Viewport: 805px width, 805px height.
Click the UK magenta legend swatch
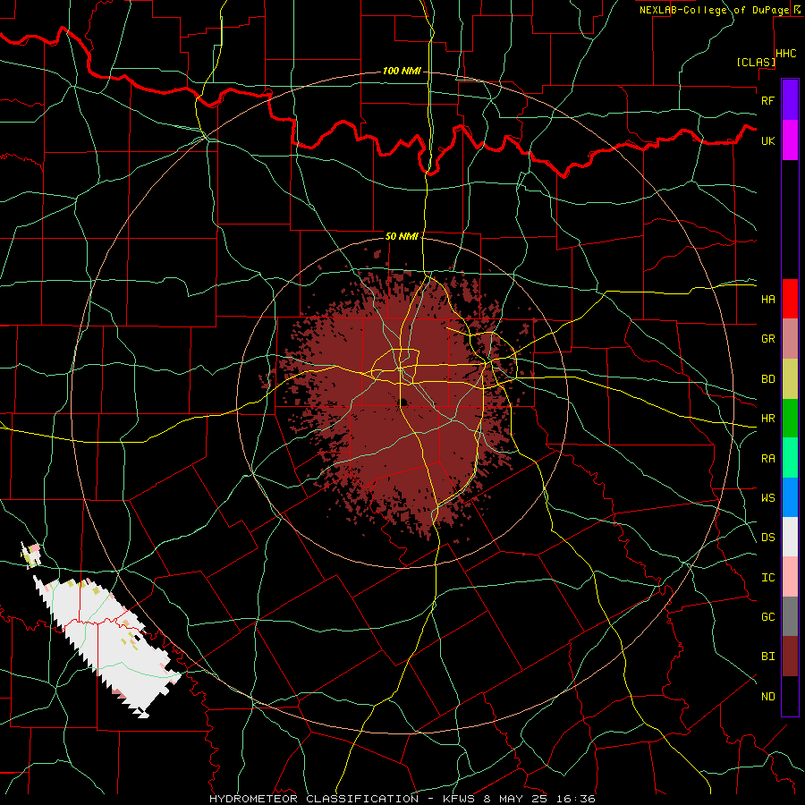(x=790, y=140)
